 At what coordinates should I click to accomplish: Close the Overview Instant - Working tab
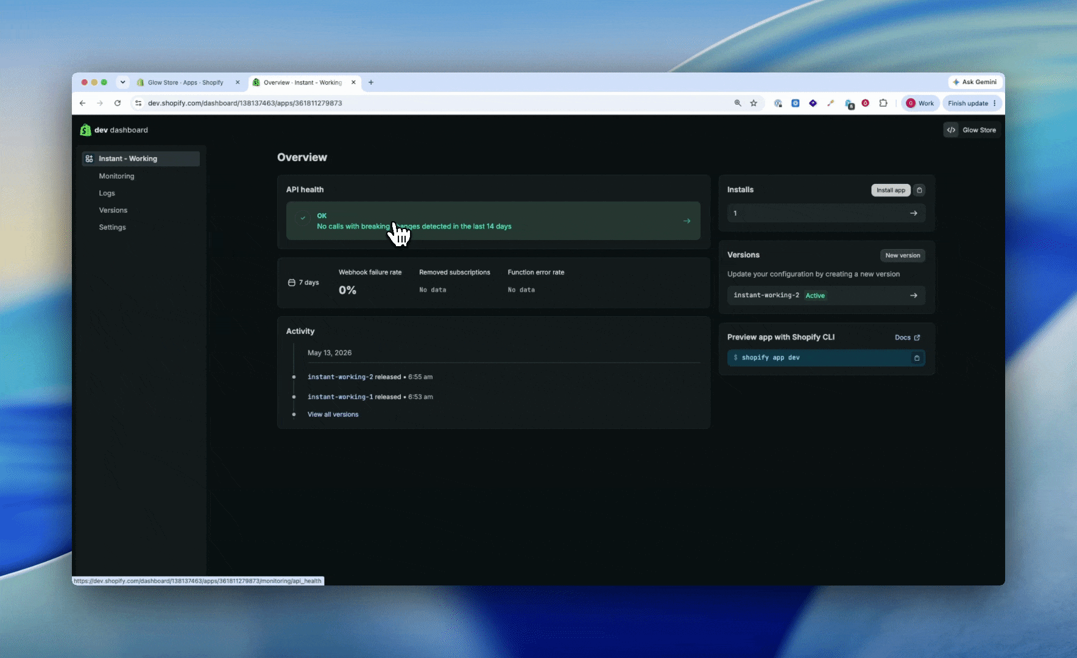point(353,82)
